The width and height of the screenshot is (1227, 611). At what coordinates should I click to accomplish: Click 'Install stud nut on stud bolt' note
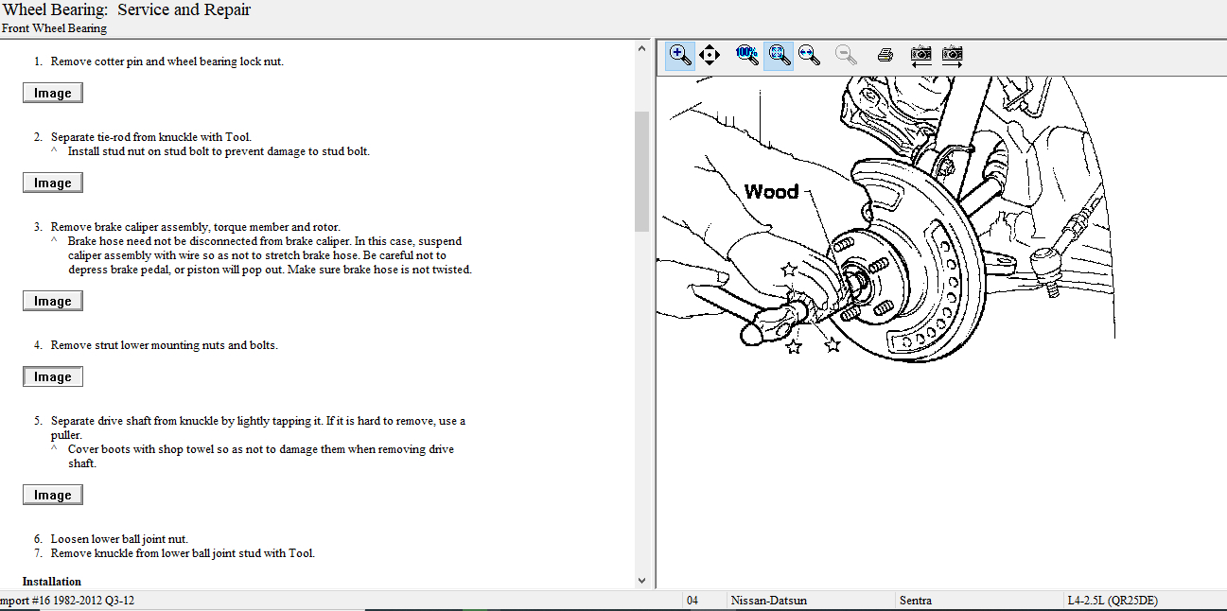pos(219,151)
